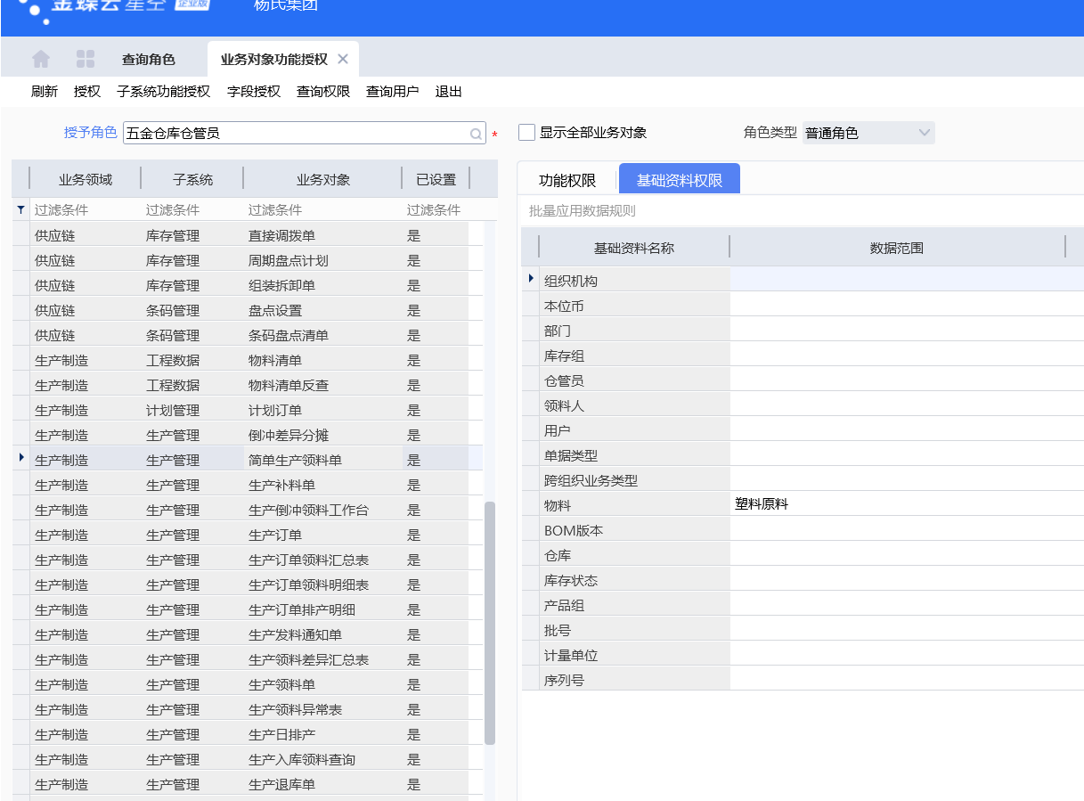Select the 生产发料通知单 row
Viewport: 1084px width, 801px height.
coord(249,635)
